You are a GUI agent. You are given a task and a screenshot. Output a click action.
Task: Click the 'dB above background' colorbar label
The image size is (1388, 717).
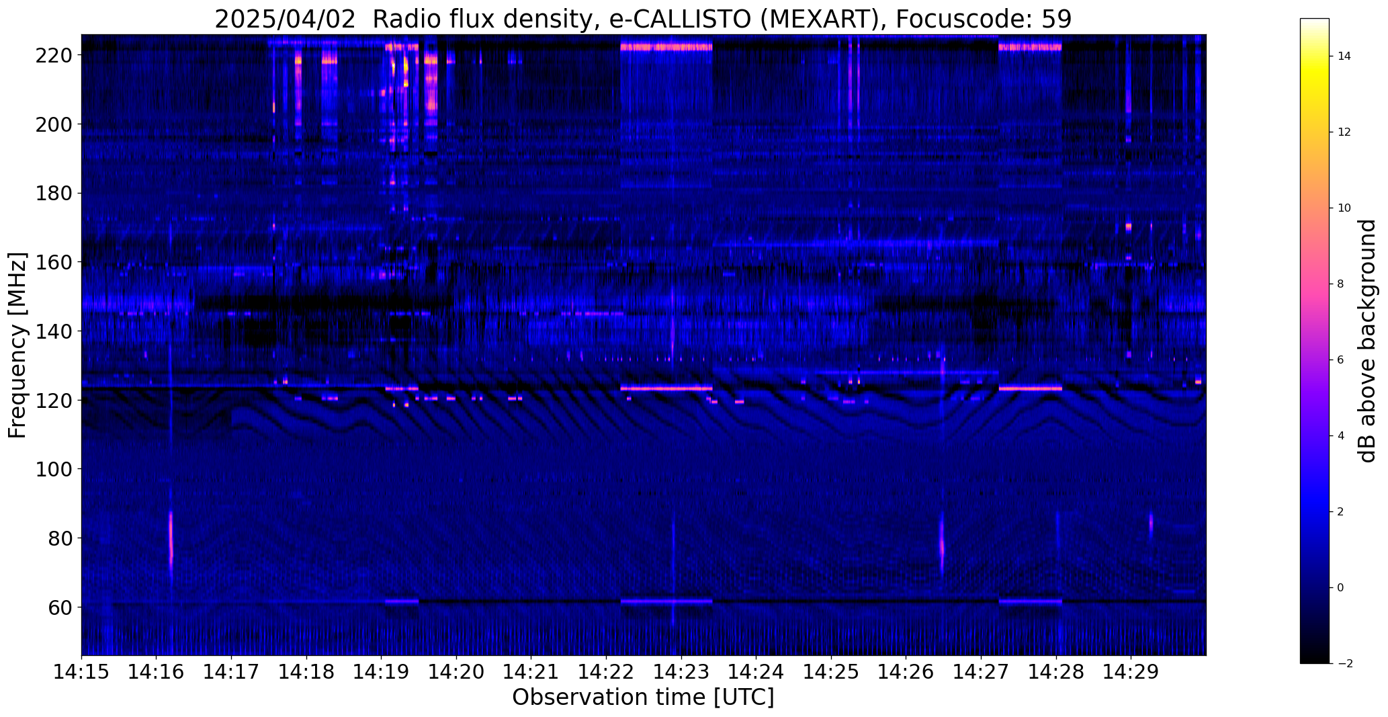click(1367, 341)
